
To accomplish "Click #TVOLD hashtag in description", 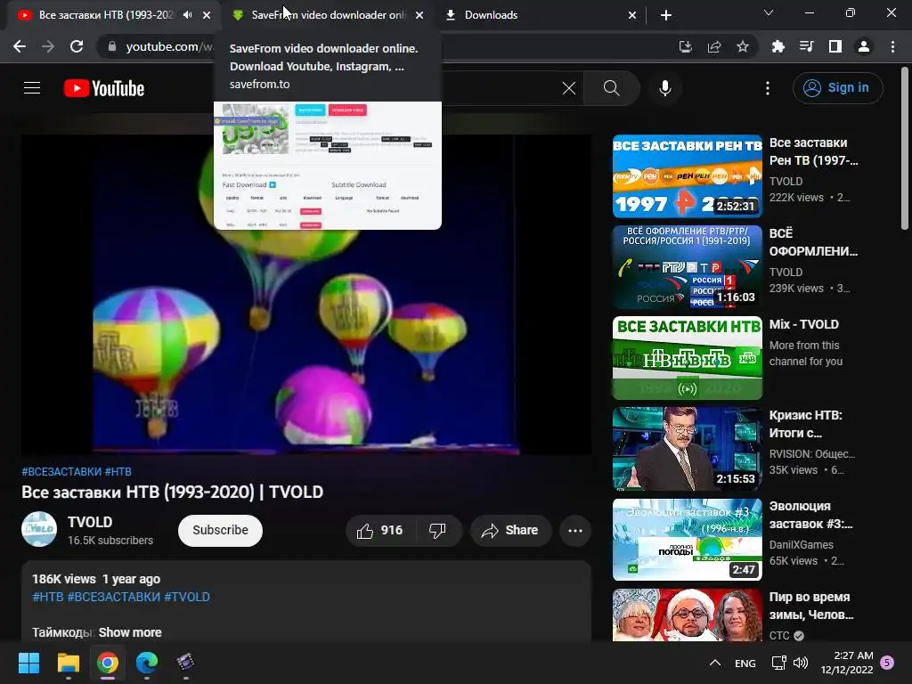I will coord(187,597).
